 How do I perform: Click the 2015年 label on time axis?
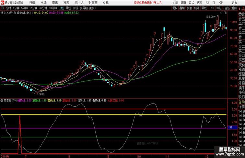click(5, 156)
